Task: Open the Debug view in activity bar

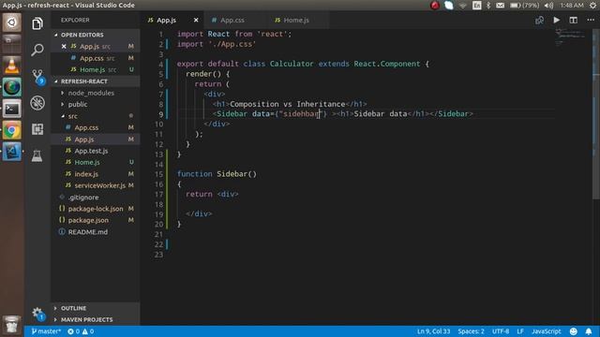Action: [37, 103]
